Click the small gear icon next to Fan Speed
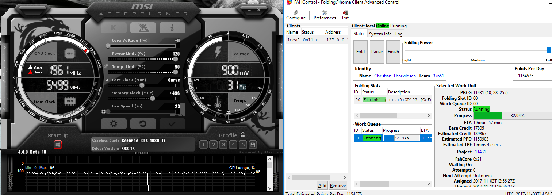Viewport: 552px width, 195px height. [x=104, y=111]
